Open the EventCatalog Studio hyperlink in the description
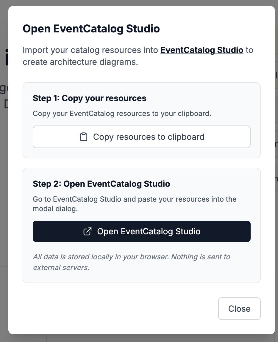The width and height of the screenshot is (278, 342). 202,50
